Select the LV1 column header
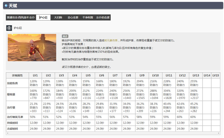Screen dimensions: 224x138 (35, 75)
